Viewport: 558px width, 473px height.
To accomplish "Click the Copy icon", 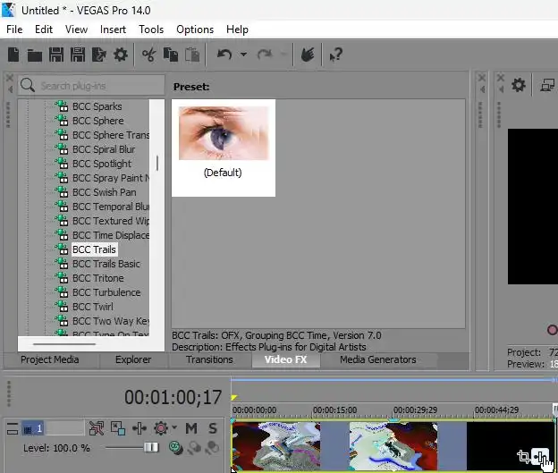I will (171, 55).
